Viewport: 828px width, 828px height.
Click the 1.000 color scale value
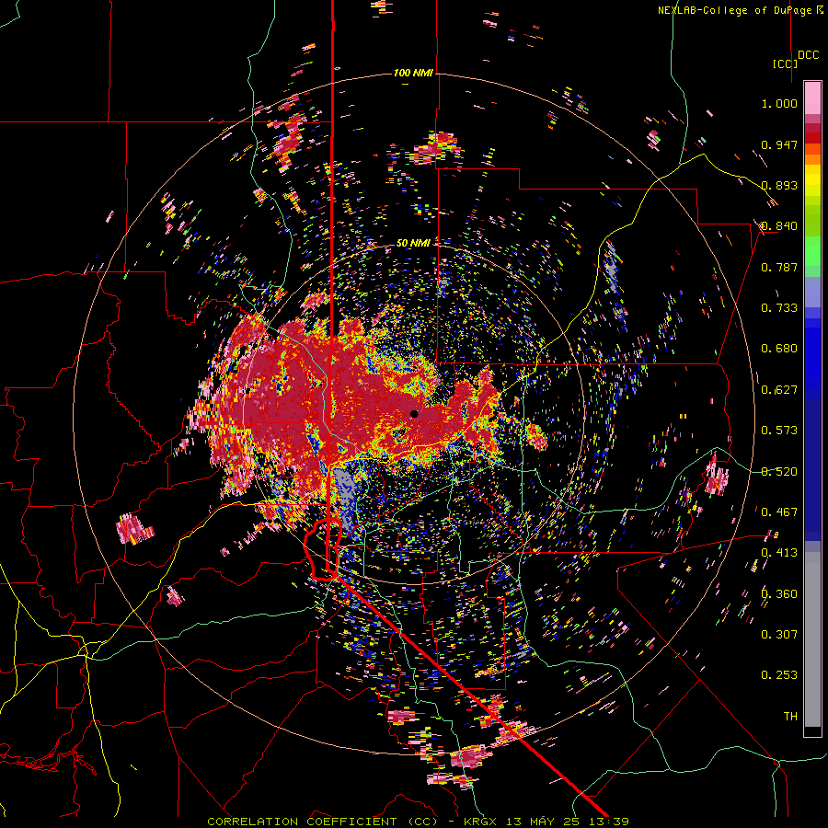point(779,103)
